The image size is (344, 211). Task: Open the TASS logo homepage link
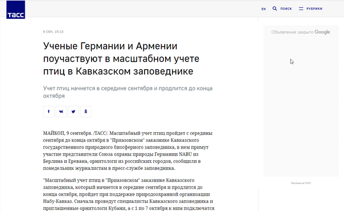click(15, 10)
